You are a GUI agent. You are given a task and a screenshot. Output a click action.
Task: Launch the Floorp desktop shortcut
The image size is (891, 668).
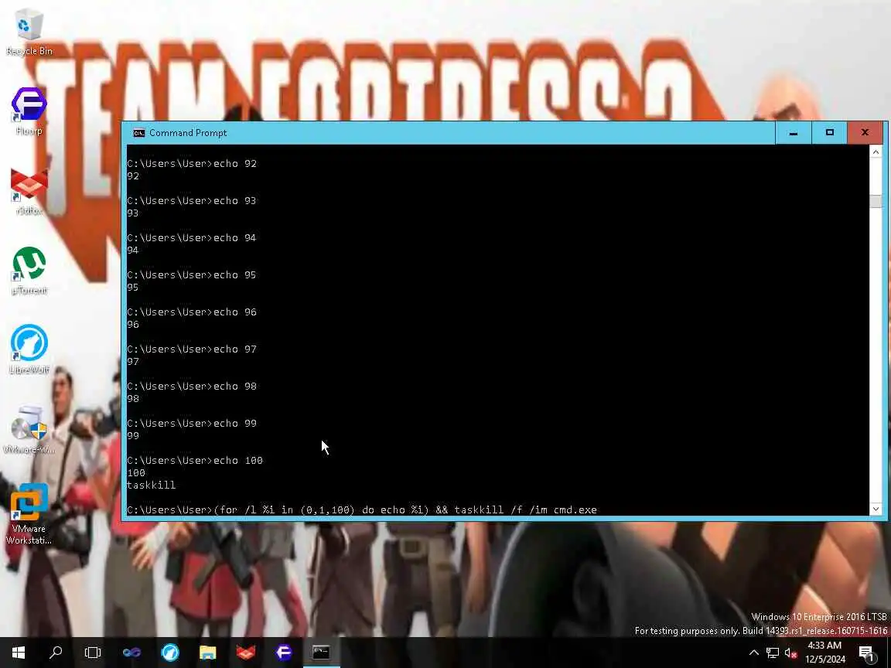[29, 111]
